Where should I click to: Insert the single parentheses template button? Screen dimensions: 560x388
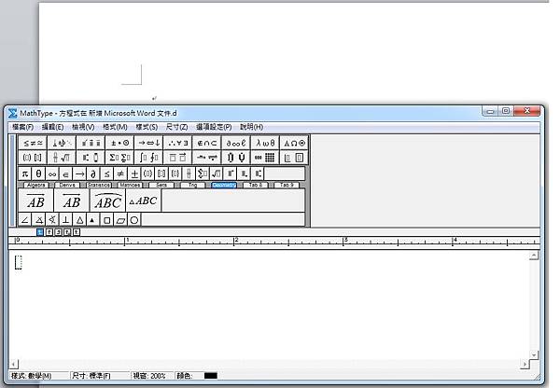pos(147,173)
